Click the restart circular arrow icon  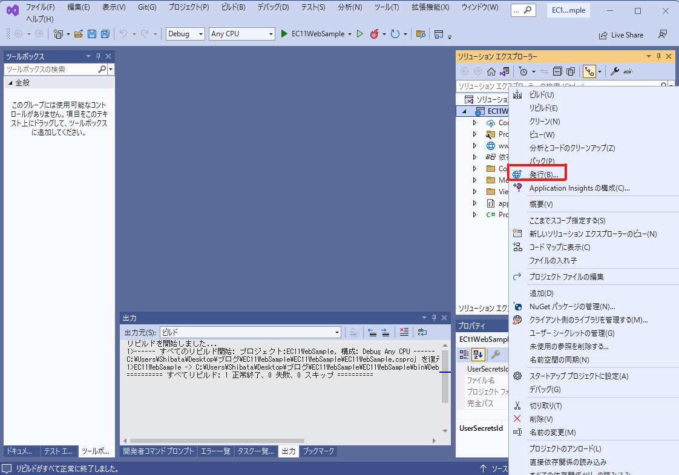click(x=395, y=34)
